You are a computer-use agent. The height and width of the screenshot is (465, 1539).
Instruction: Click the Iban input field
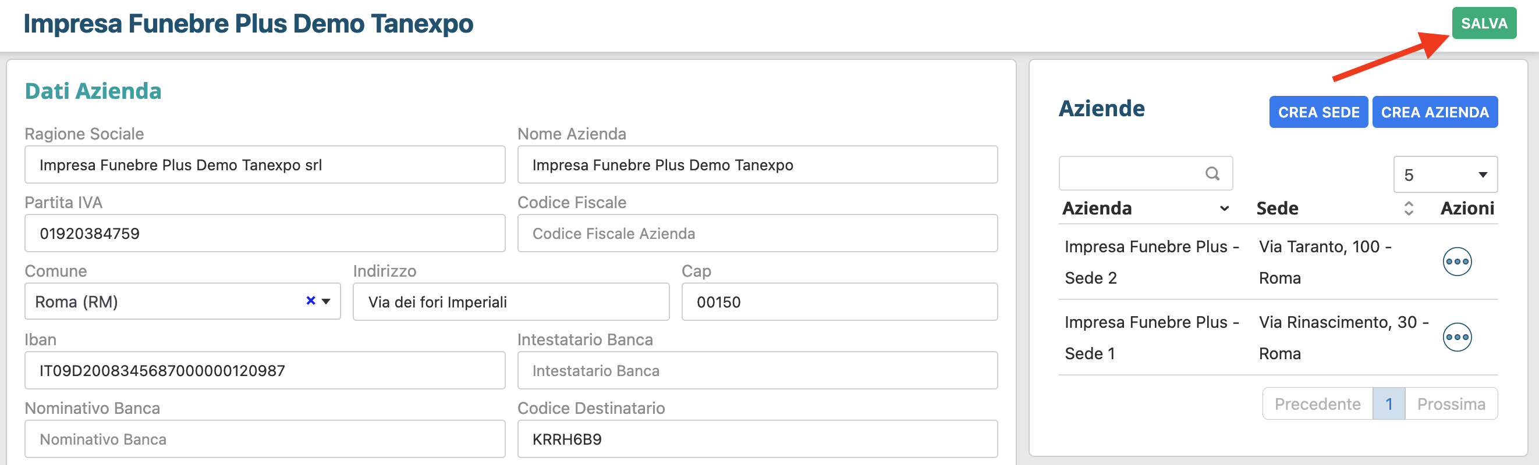point(265,371)
